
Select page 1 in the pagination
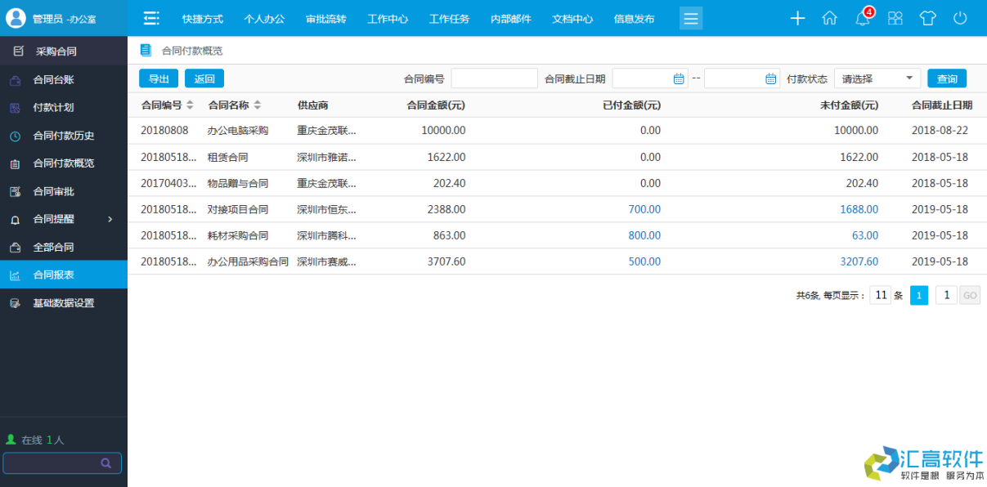918,295
